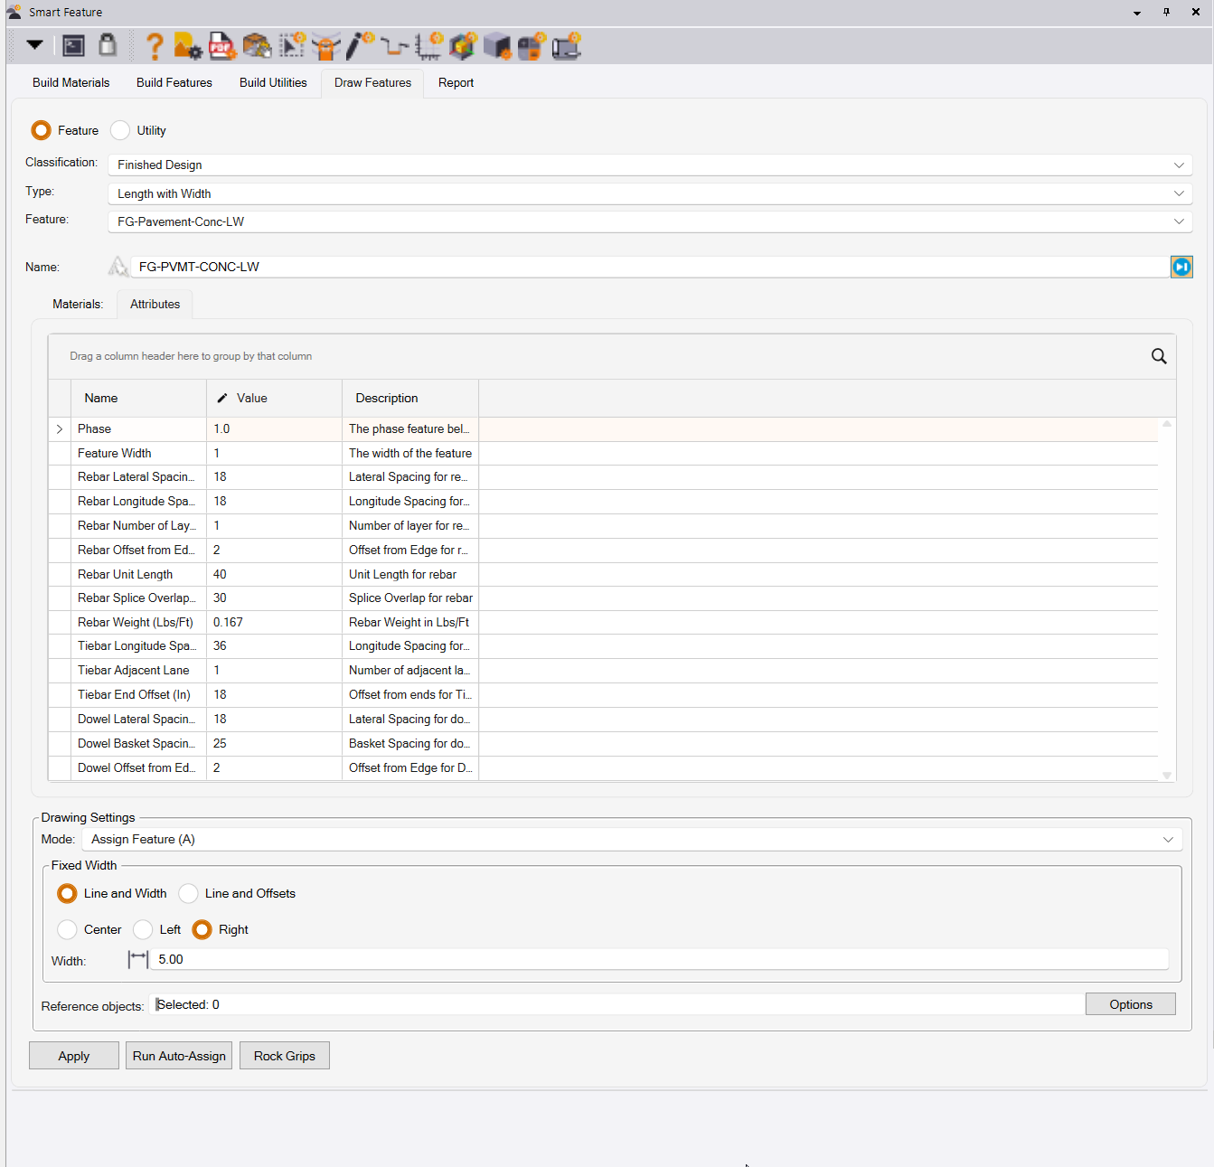
Task: Click the pen draw toolbar icon
Action: (360, 46)
